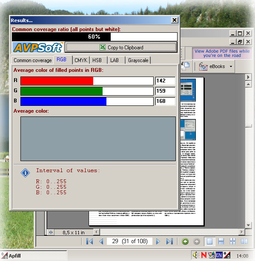Click the rotate page icon in Reader toolbar
Image resolution: width=255 pixels, height=261 pixels.
[x=185, y=66]
